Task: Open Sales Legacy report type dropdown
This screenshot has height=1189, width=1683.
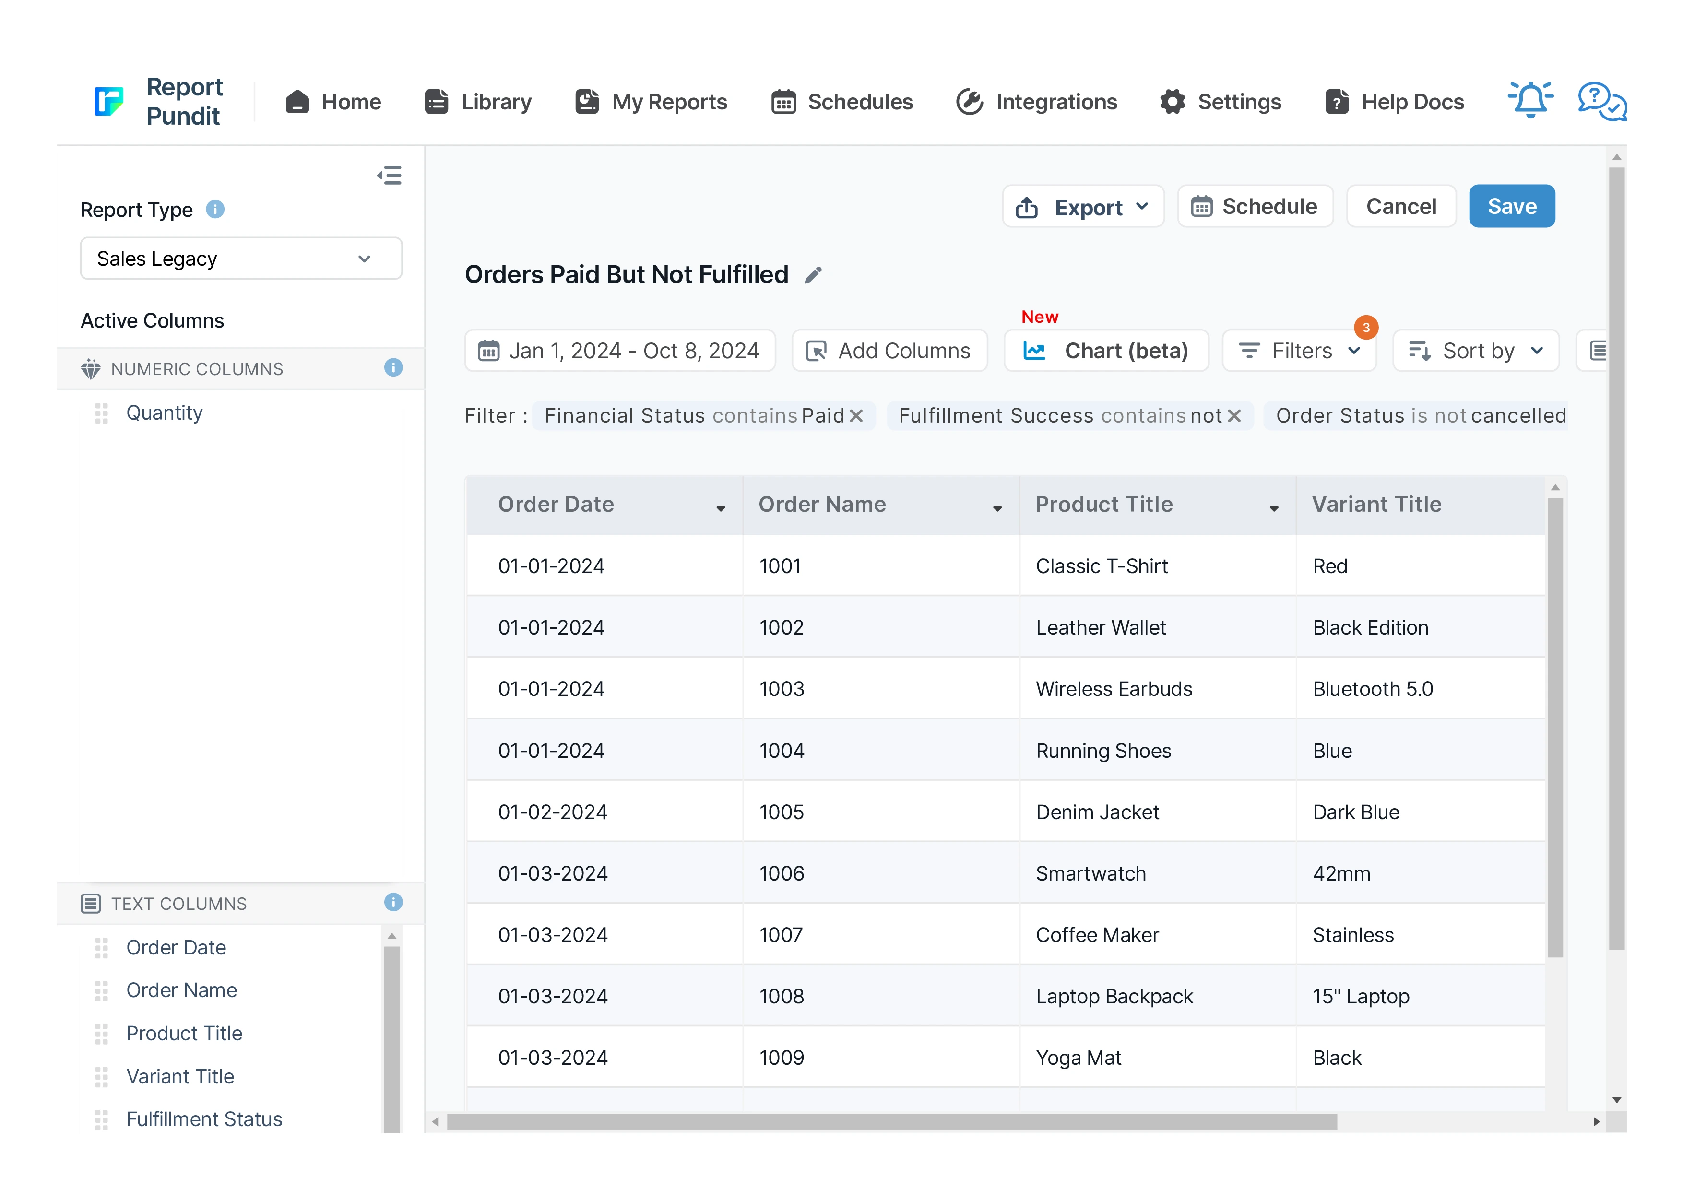Action: [240, 259]
